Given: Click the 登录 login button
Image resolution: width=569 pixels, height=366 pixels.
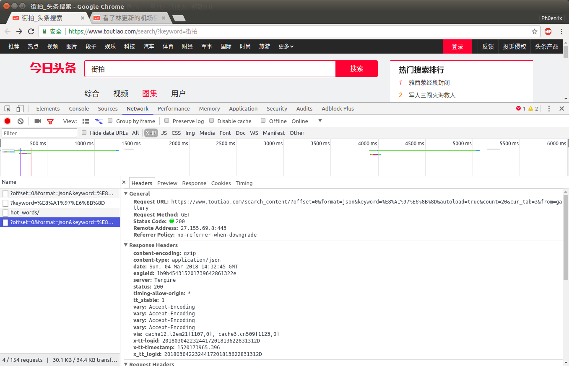Looking at the screenshot, I should [457, 46].
